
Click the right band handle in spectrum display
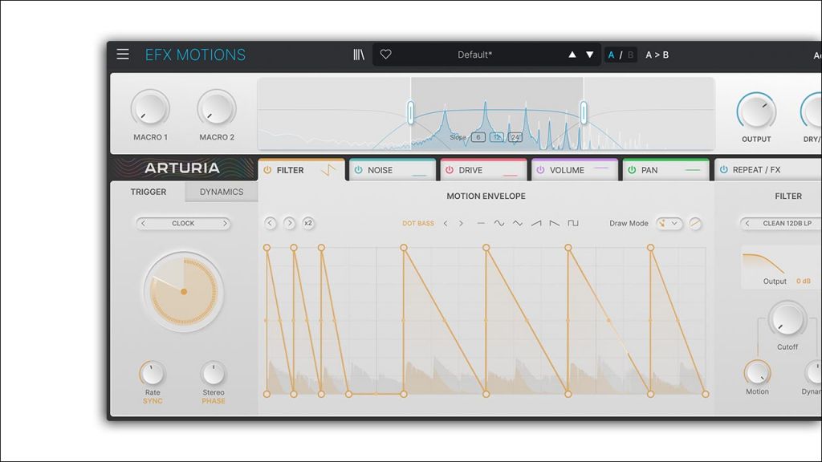(584, 112)
